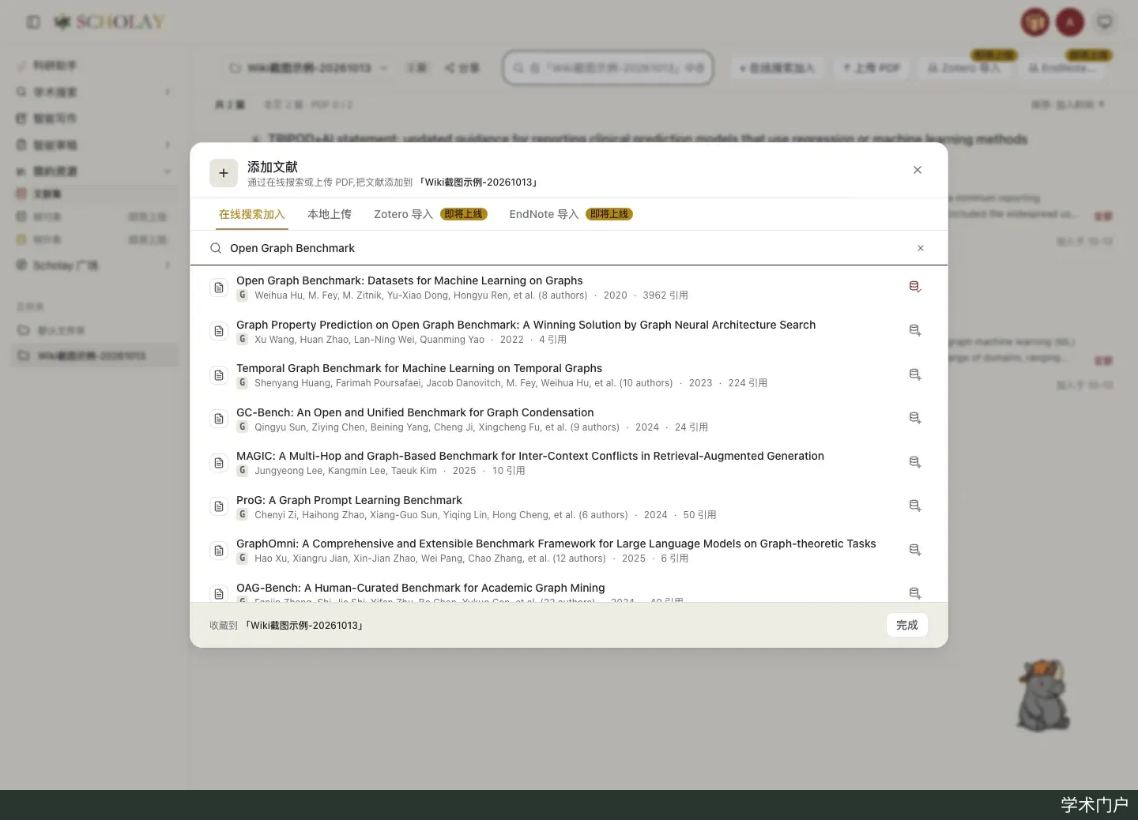Click document icon beside 'Temporal Graph Benchmark'
1138x820 pixels.
(x=219, y=375)
